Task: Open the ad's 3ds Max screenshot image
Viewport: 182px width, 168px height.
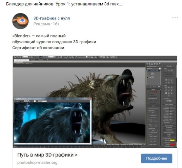Action: 95,102
